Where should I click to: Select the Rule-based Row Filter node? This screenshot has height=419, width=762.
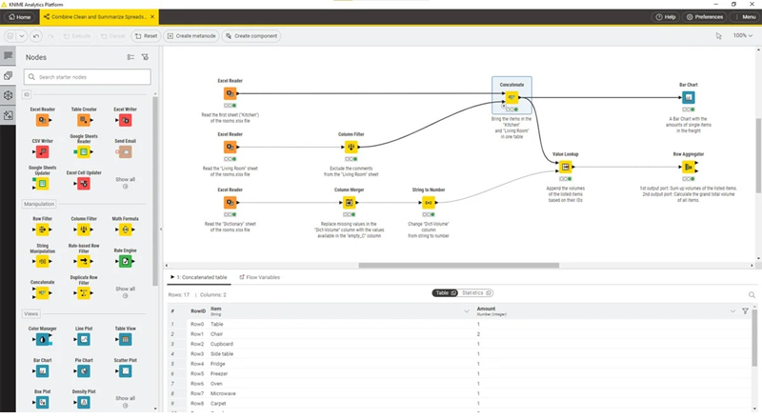click(x=84, y=262)
